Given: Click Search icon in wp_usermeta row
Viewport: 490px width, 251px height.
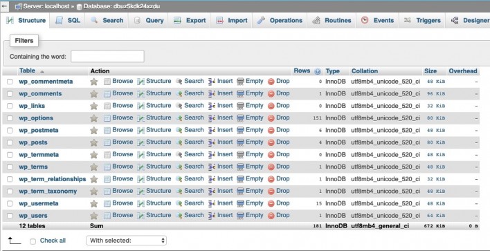Looking at the screenshot, I should pos(179,203).
